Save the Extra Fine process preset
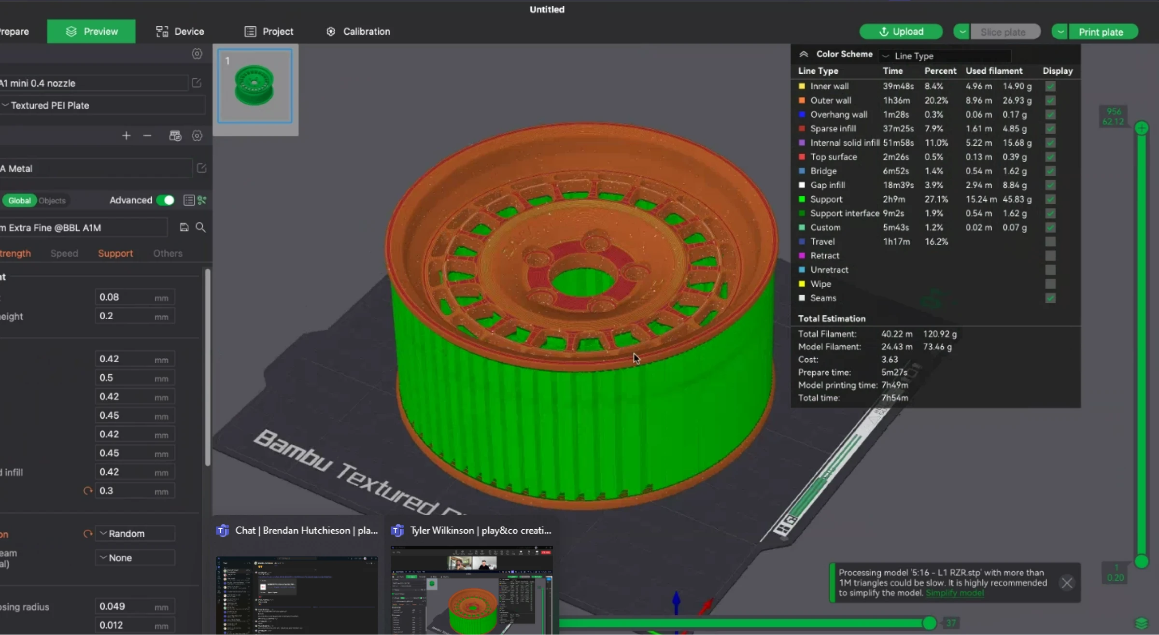The height and width of the screenshot is (635, 1159). pyautogui.click(x=184, y=227)
